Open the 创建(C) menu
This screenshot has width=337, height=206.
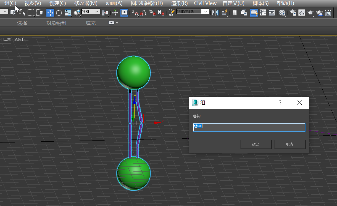[x=57, y=3]
